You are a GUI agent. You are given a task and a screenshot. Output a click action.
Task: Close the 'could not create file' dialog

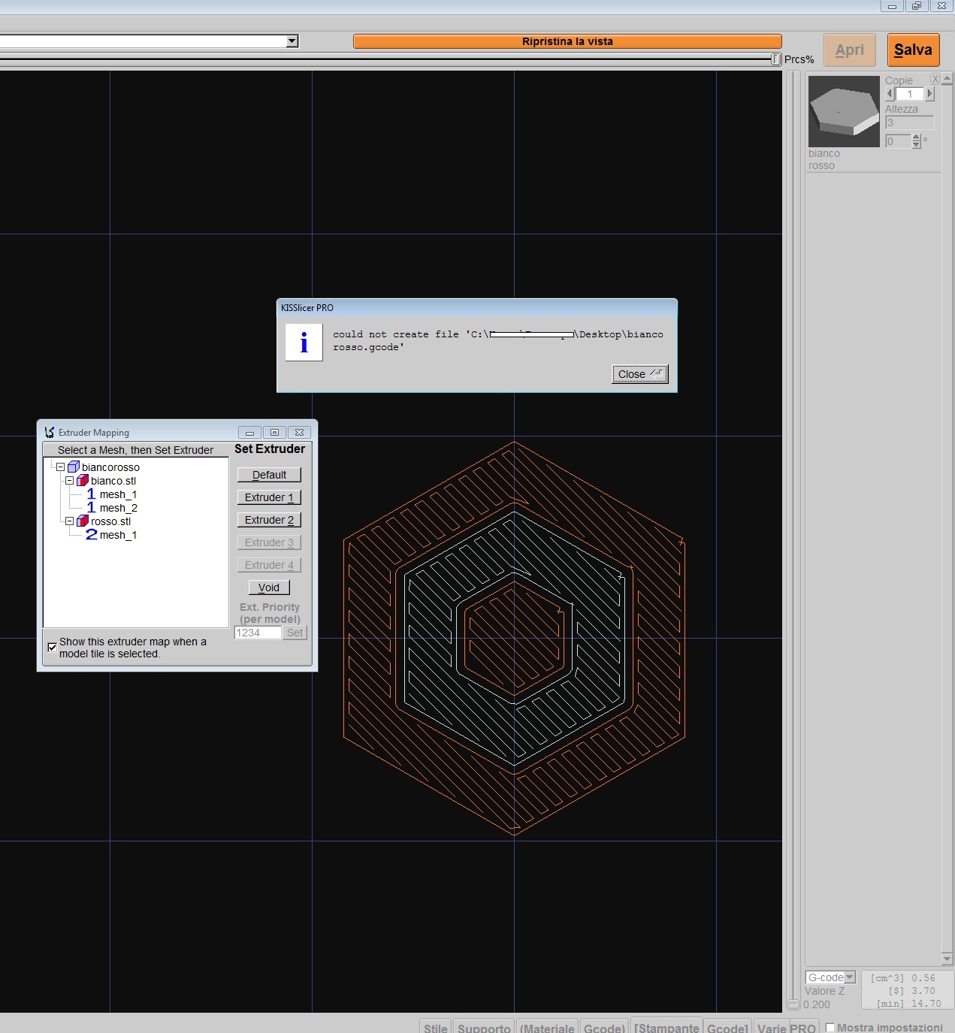[640, 374]
